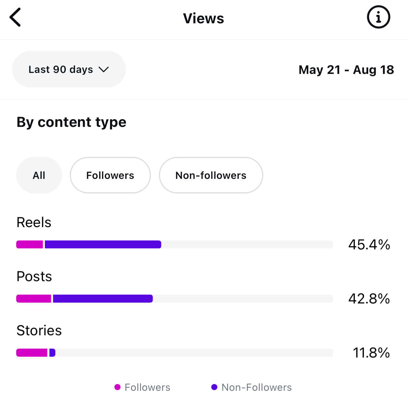Viewport: 407px width, 410px height.
Task: Tap the Posts content type label
Action: [x=34, y=276]
